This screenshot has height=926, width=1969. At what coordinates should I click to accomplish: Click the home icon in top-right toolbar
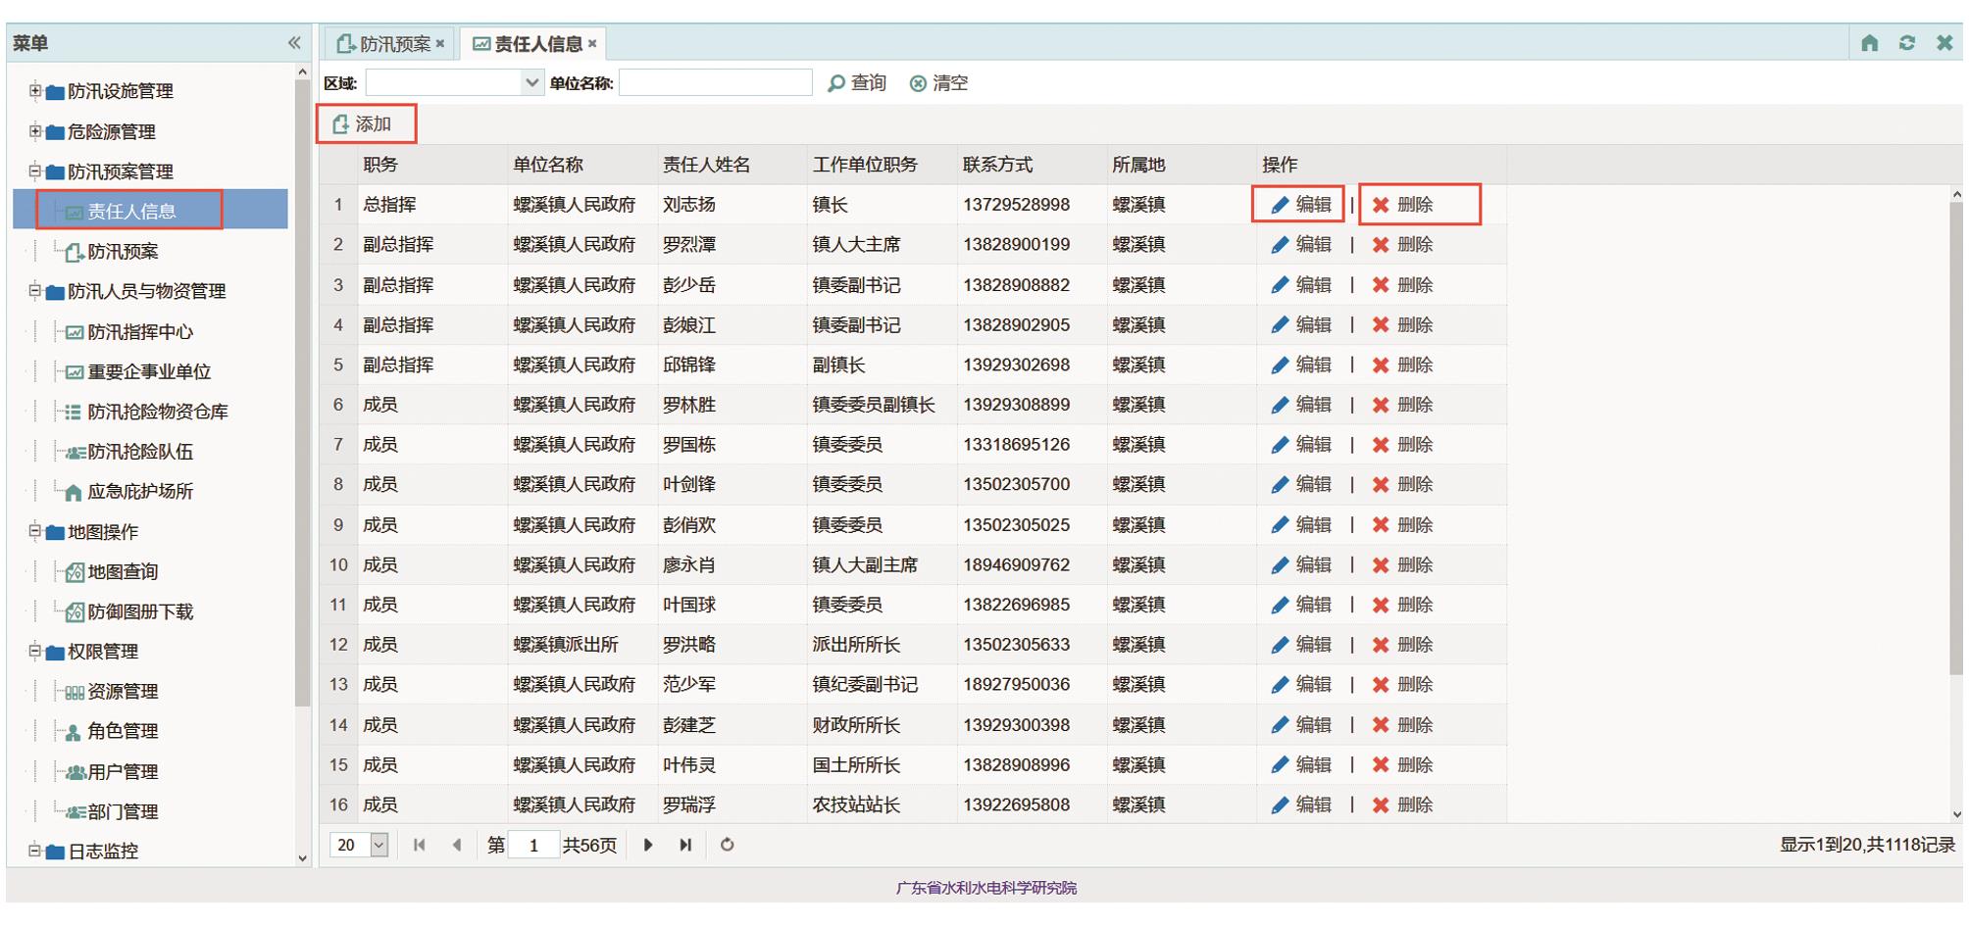pyautogui.click(x=1869, y=43)
